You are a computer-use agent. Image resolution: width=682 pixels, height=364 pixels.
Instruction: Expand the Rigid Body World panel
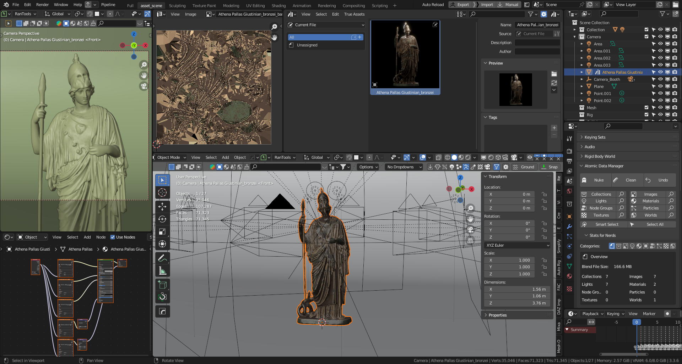click(x=628, y=156)
